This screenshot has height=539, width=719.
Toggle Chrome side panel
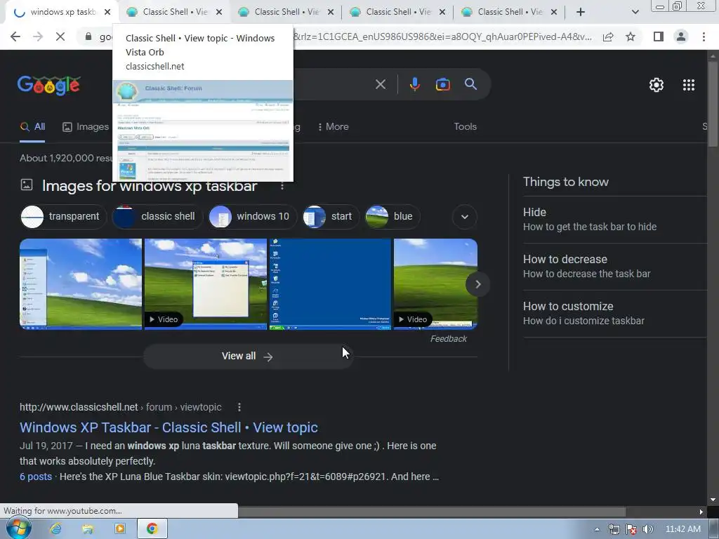pyautogui.click(x=659, y=36)
